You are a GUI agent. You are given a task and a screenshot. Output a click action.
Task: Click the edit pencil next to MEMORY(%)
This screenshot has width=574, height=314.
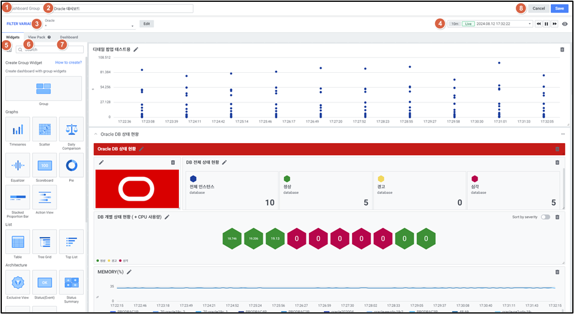coord(129,272)
